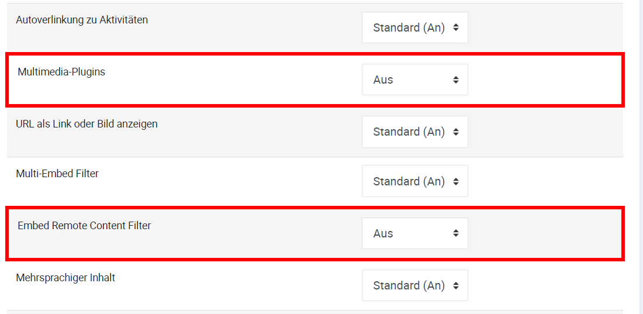The width and height of the screenshot is (643, 314).
Task: Click the up-down arrow icon for Multi-Embed Filter
Action: coord(456,181)
